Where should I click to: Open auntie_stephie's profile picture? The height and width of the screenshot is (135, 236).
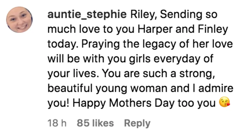pyautogui.click(x=20, y=20)
